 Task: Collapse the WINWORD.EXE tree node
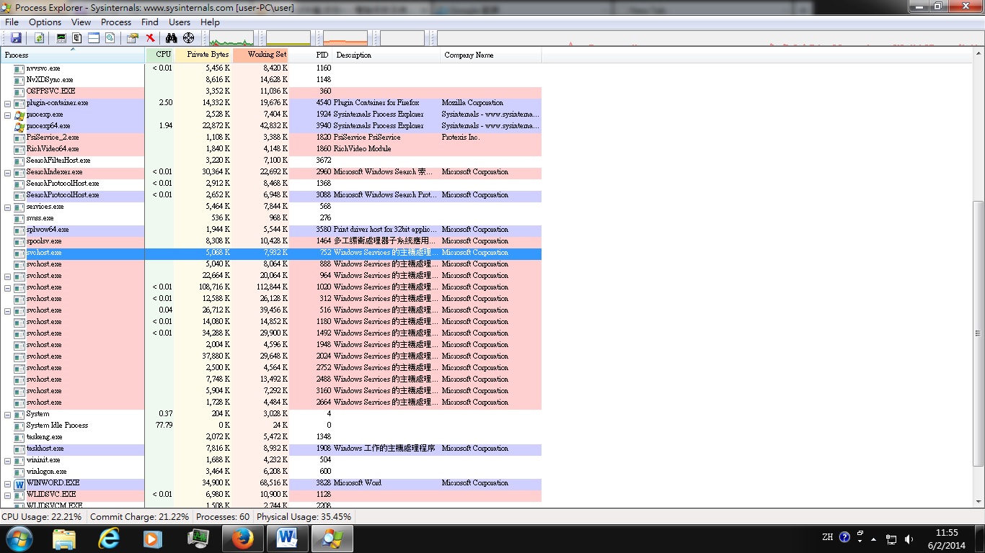pos(7,483)
